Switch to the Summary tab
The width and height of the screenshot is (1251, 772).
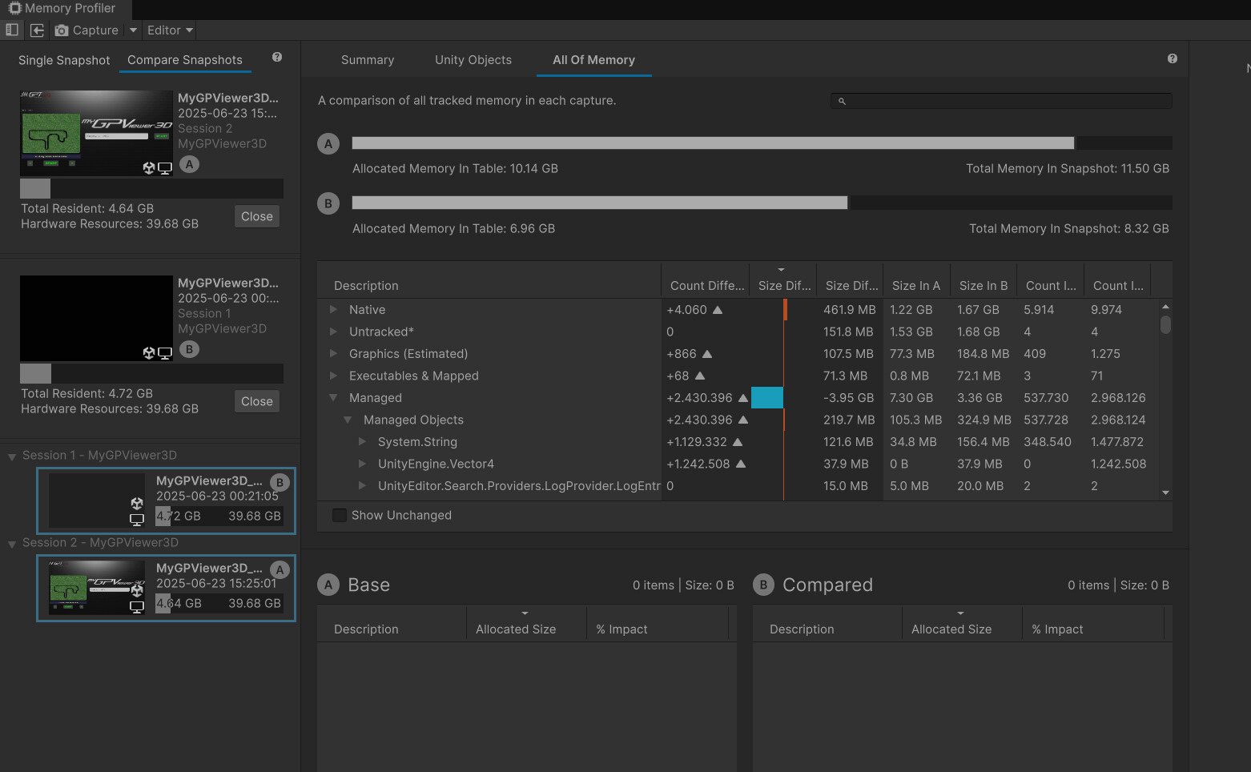tap(368, 59)
